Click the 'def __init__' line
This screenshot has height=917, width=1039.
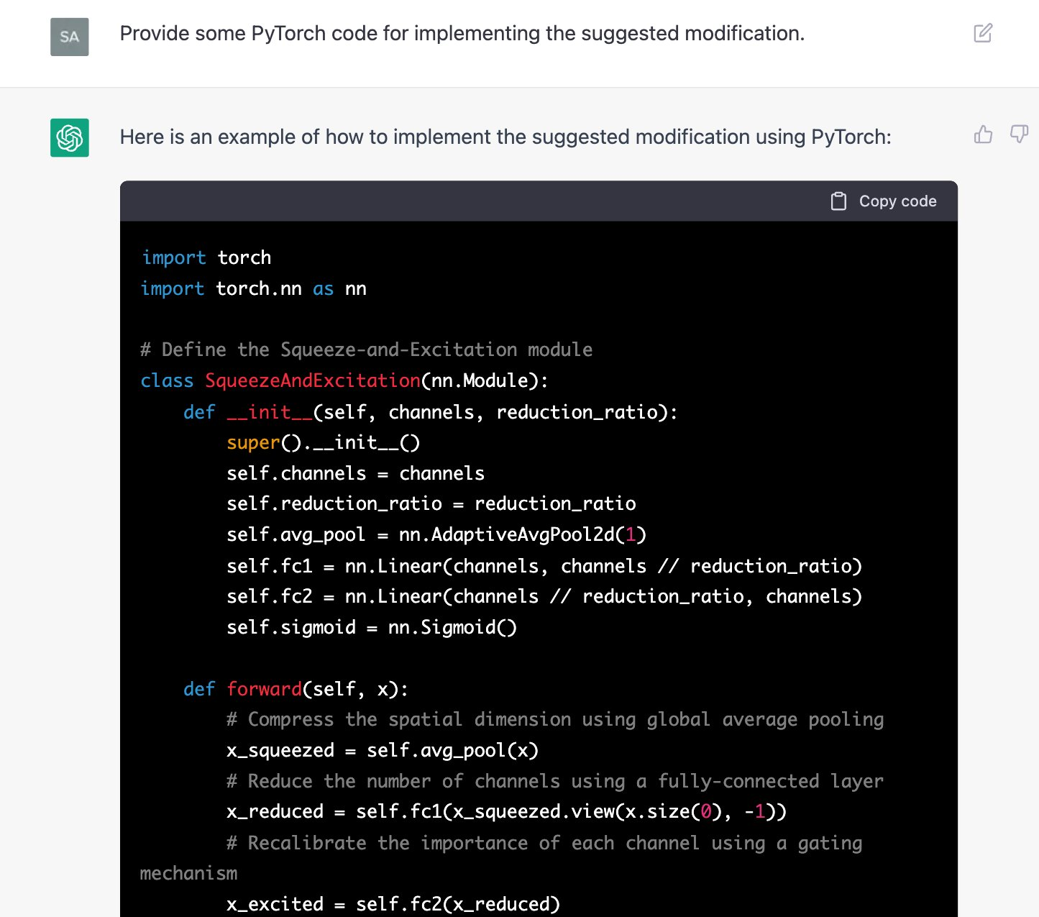coord(431,412)
